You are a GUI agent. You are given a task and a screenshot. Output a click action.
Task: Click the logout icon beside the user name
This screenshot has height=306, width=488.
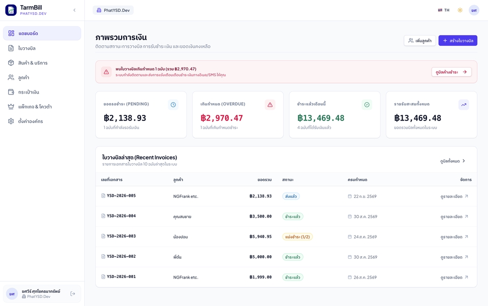tap(73, 294)
